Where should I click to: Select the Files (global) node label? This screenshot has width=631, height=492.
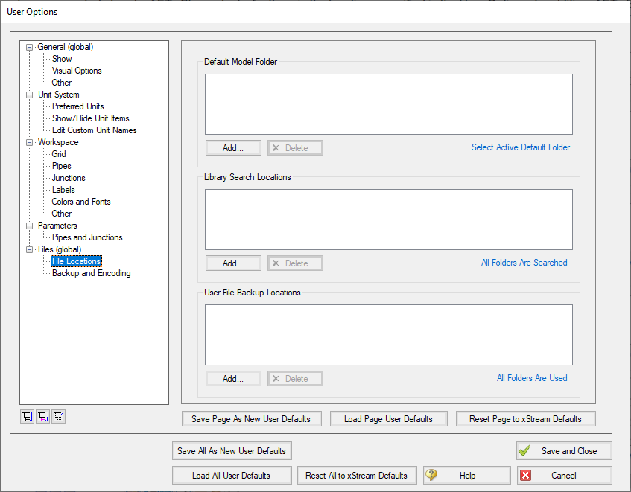coord(60,249)
